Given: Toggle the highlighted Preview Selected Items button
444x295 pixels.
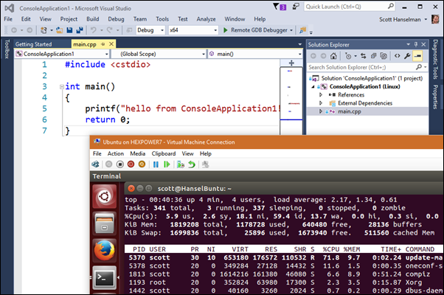Looking at the screenshot, I should 417,56.
